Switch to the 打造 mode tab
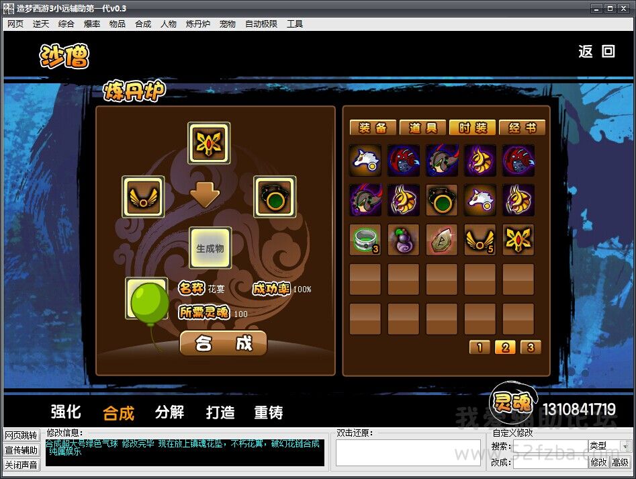Image resolution: width=636 pixels, height=479 pixels. (x=220, y=412)
